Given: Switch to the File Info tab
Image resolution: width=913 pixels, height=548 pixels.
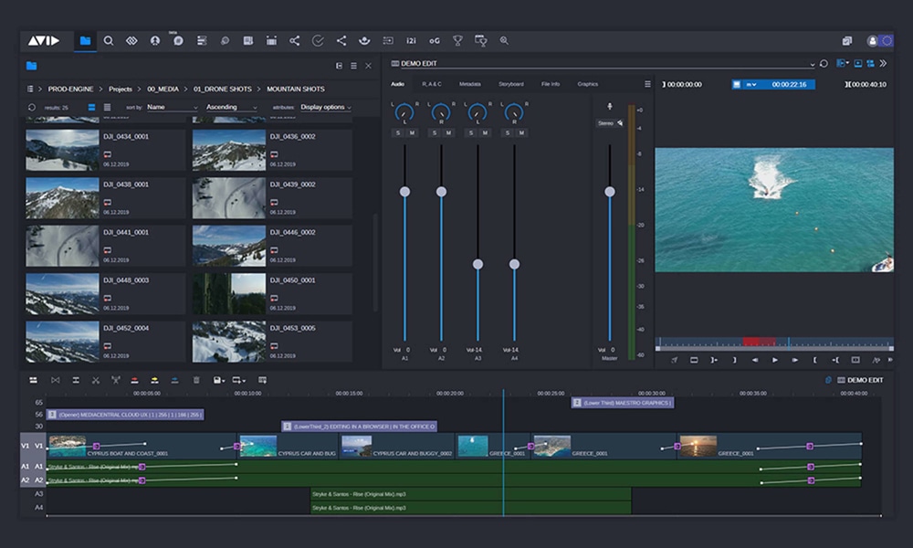Looking at the screenshot, I should click(551, 84).
